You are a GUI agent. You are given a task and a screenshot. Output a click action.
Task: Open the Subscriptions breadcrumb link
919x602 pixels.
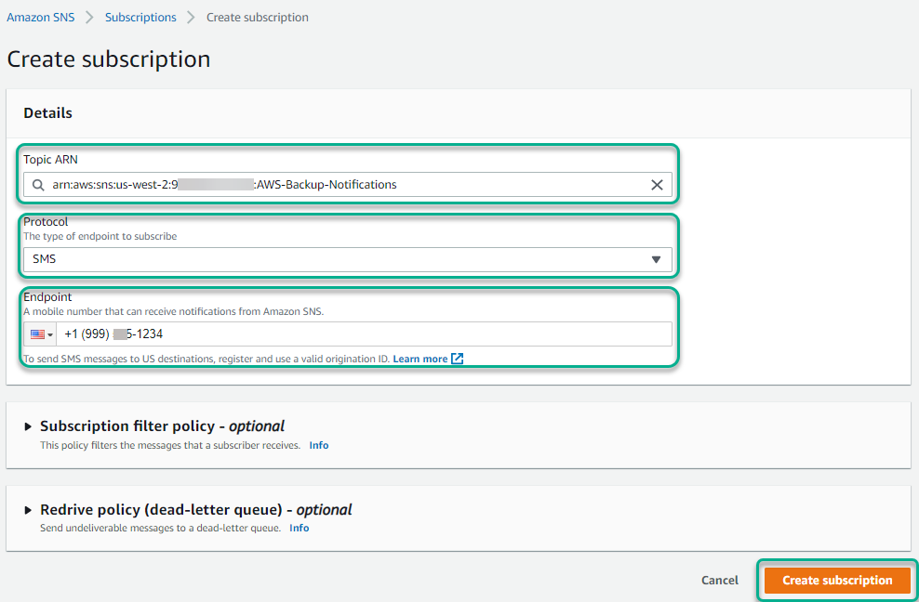[140, 17]
